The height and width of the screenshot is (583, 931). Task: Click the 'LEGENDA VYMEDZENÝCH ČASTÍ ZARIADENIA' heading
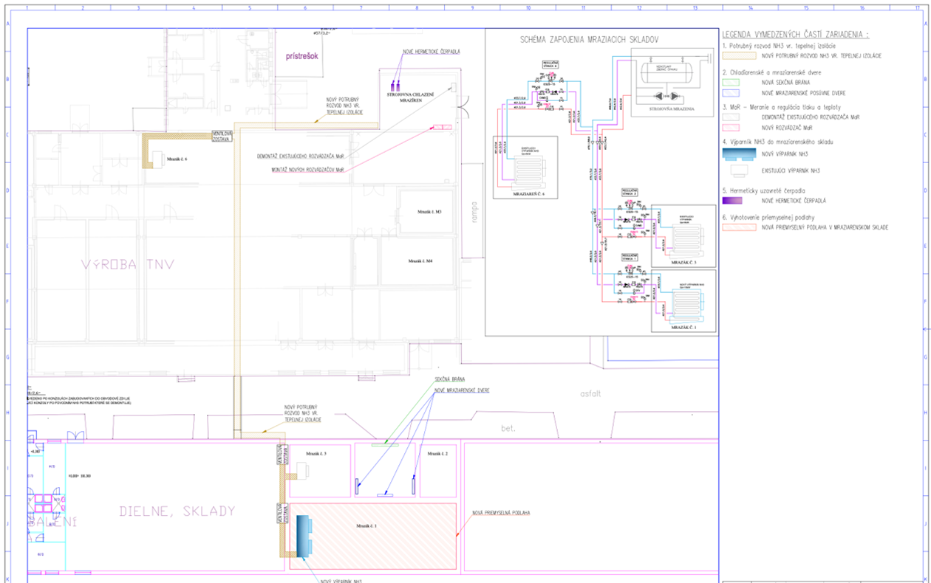coord(796,34)
